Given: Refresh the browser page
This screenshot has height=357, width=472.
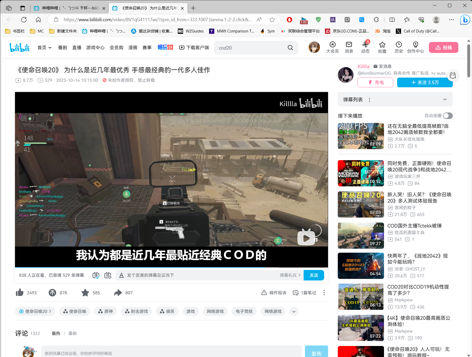Looking at the screenshot, I should click(x=24, y=20).
